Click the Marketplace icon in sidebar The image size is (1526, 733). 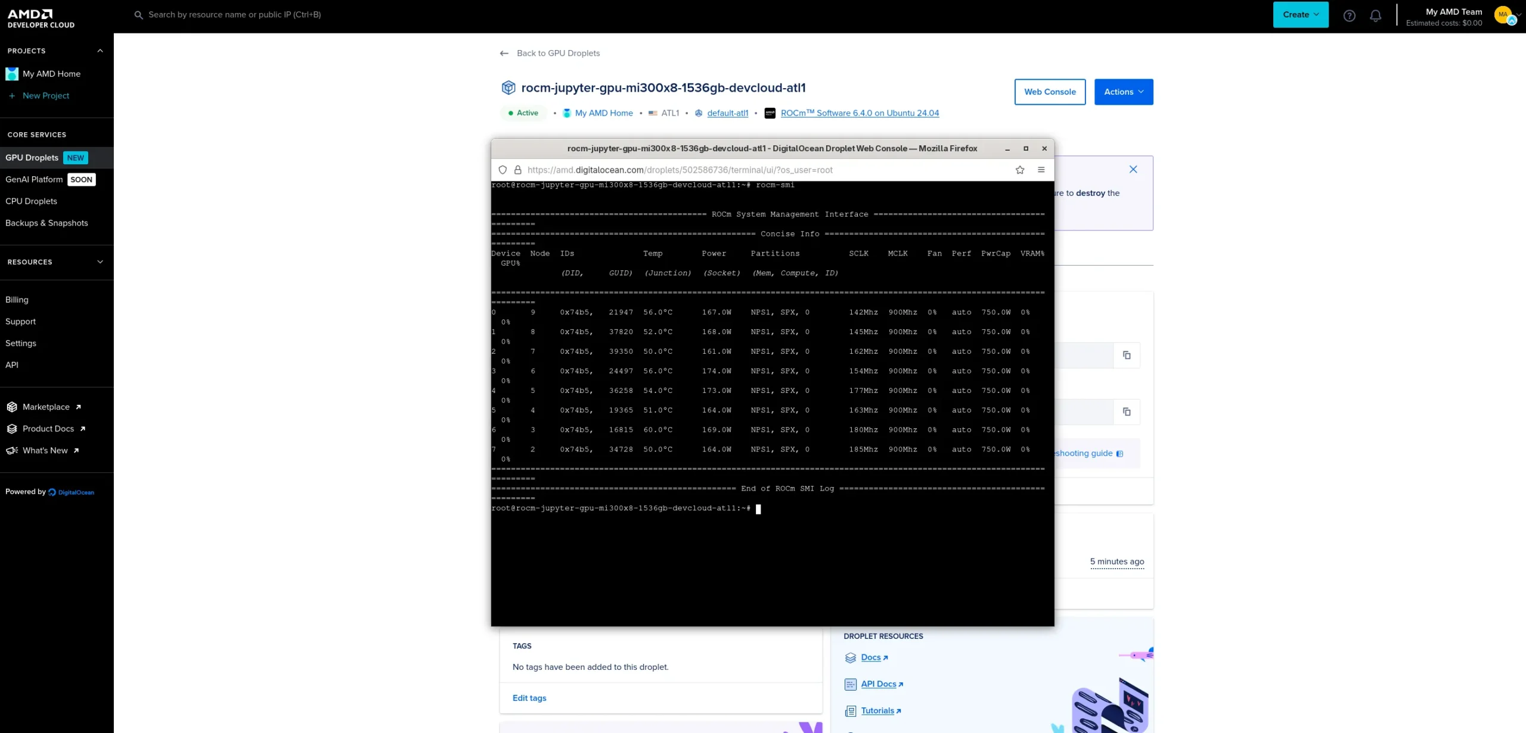point(12,407)
